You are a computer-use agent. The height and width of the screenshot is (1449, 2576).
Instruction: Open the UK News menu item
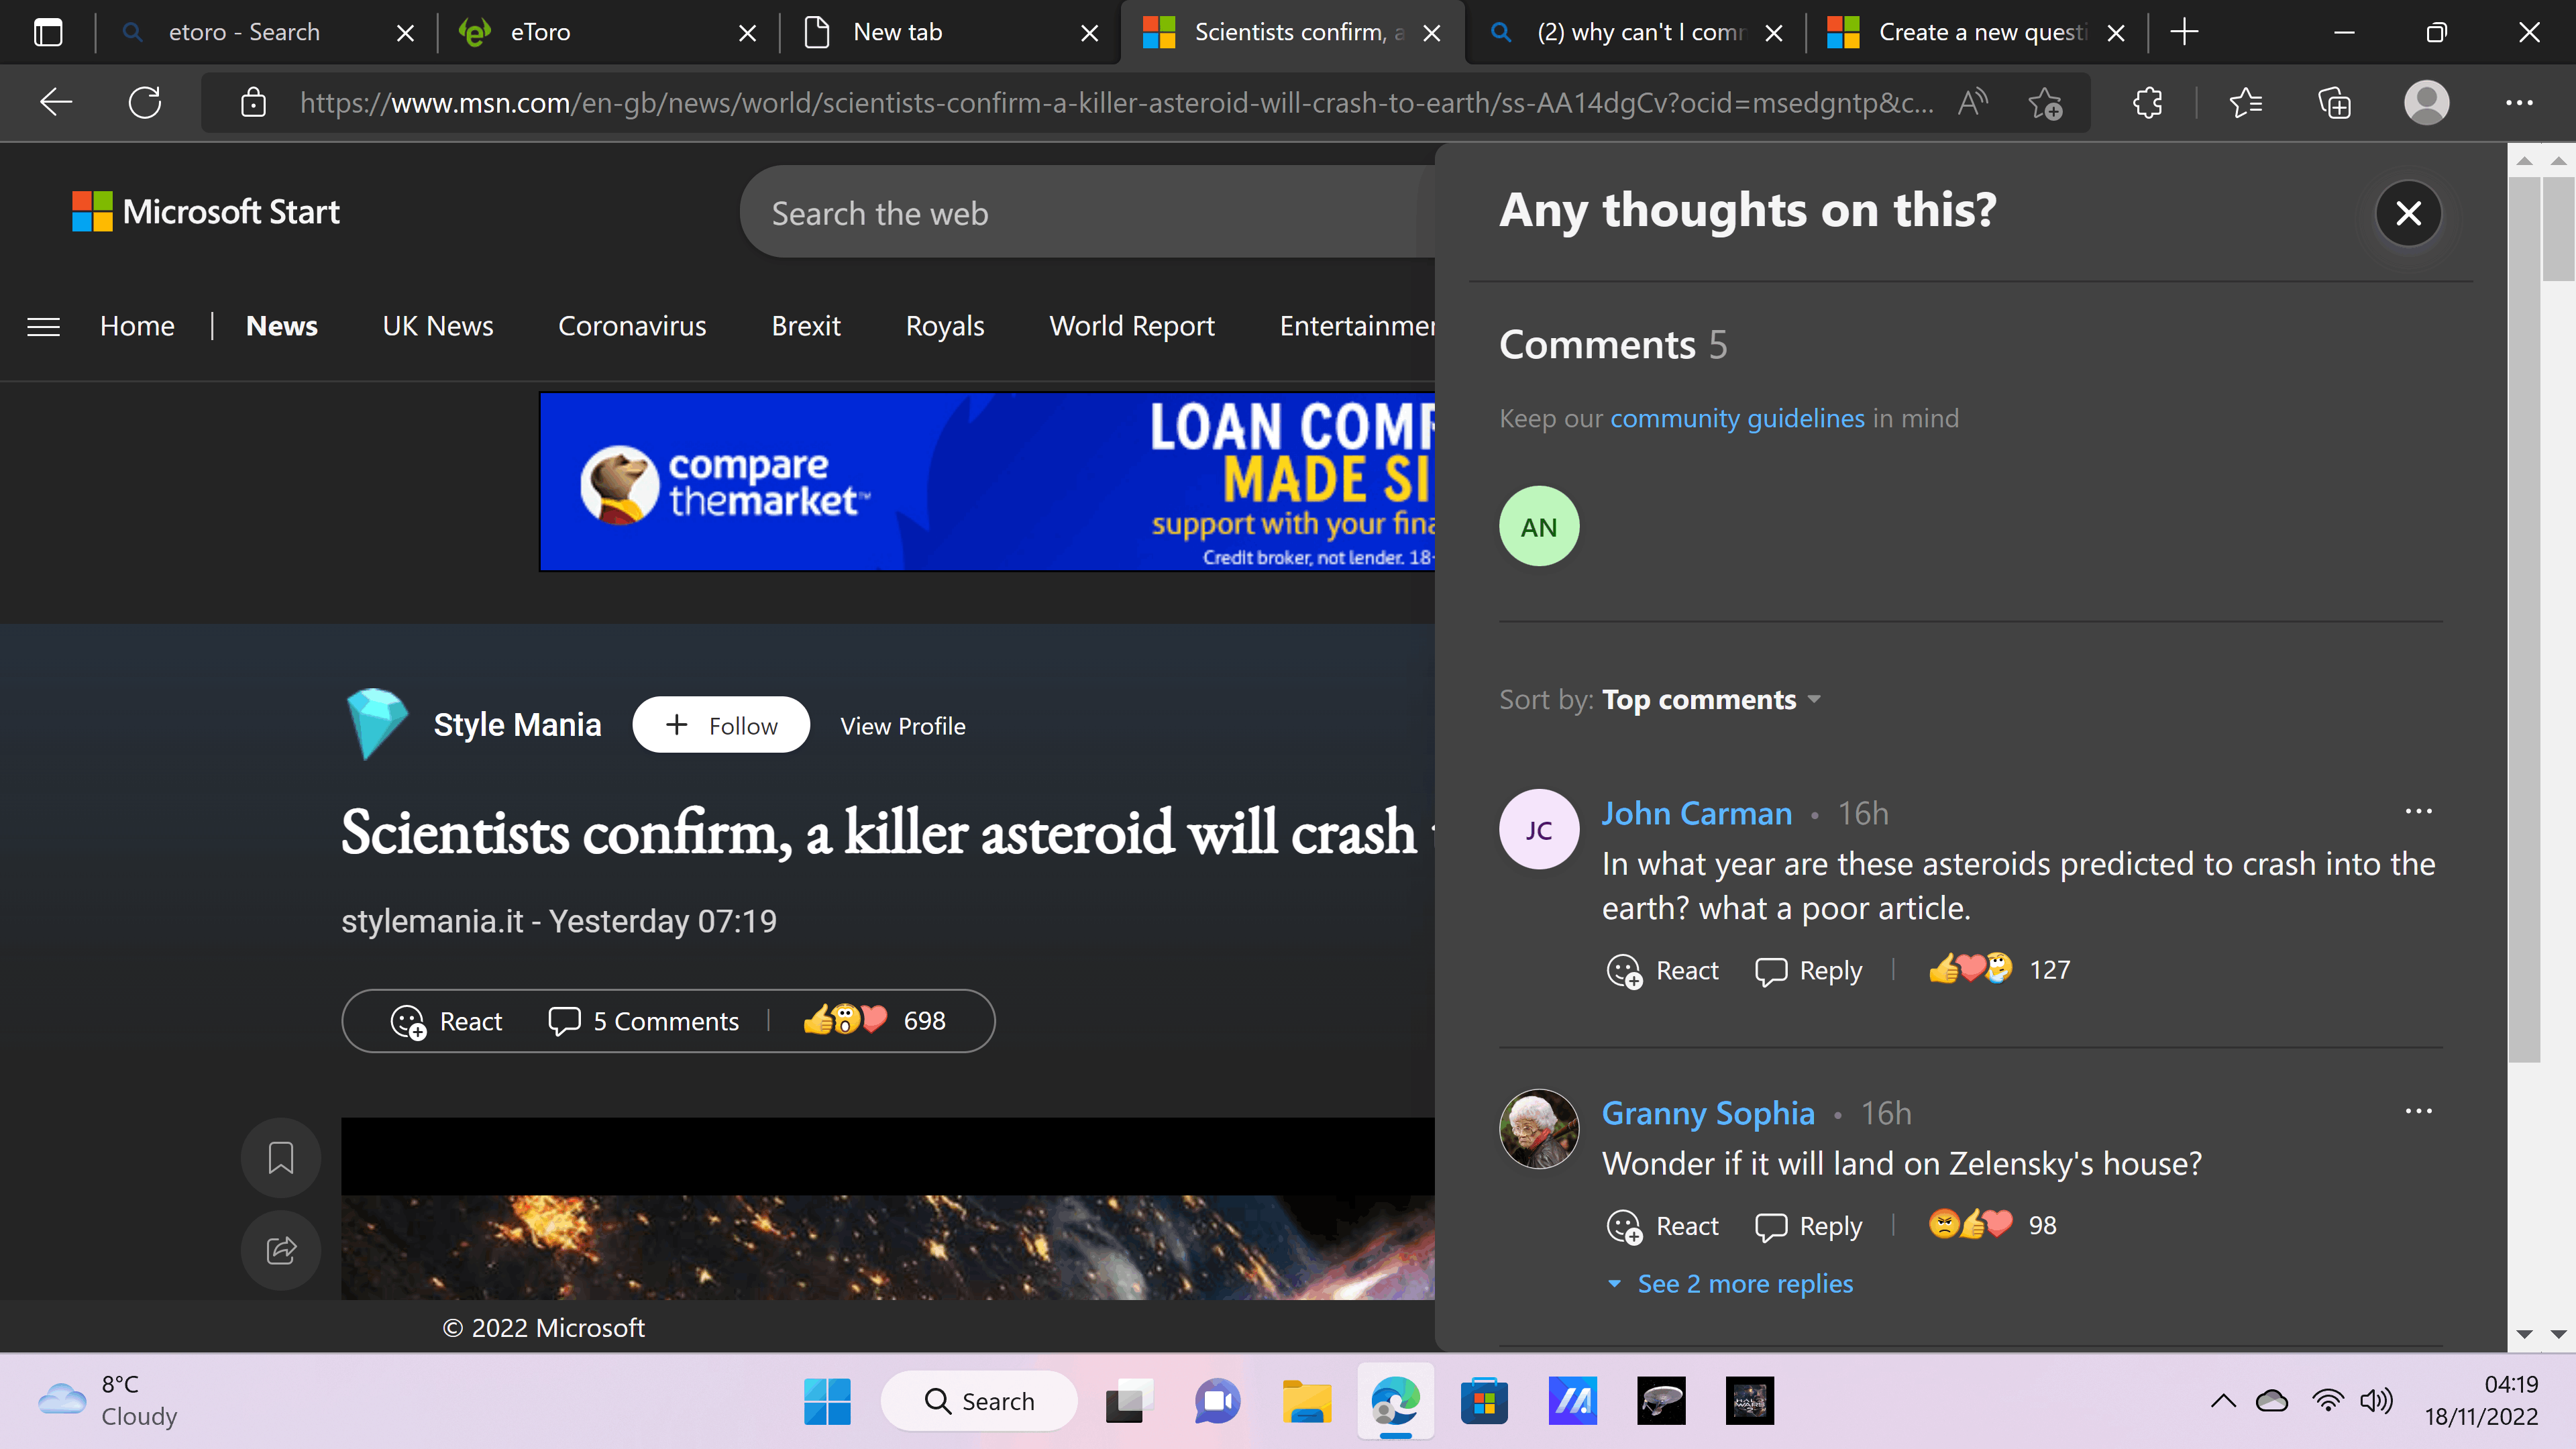pos(438,326)
